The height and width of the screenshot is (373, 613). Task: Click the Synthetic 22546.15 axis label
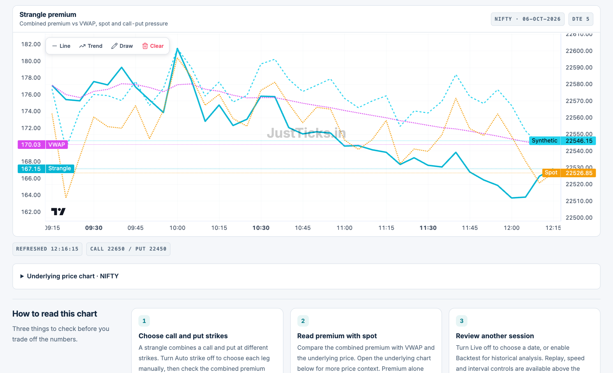pyautogui.click(x=562, y=141)
